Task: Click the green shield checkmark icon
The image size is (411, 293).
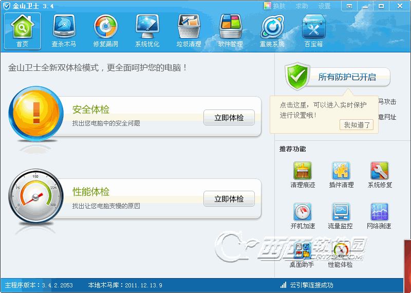Action: tap(297, 76)
